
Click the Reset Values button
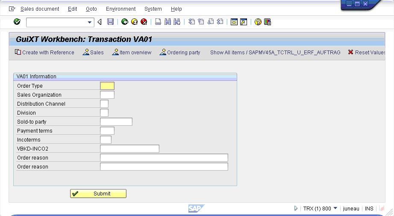tap(366, 52)
